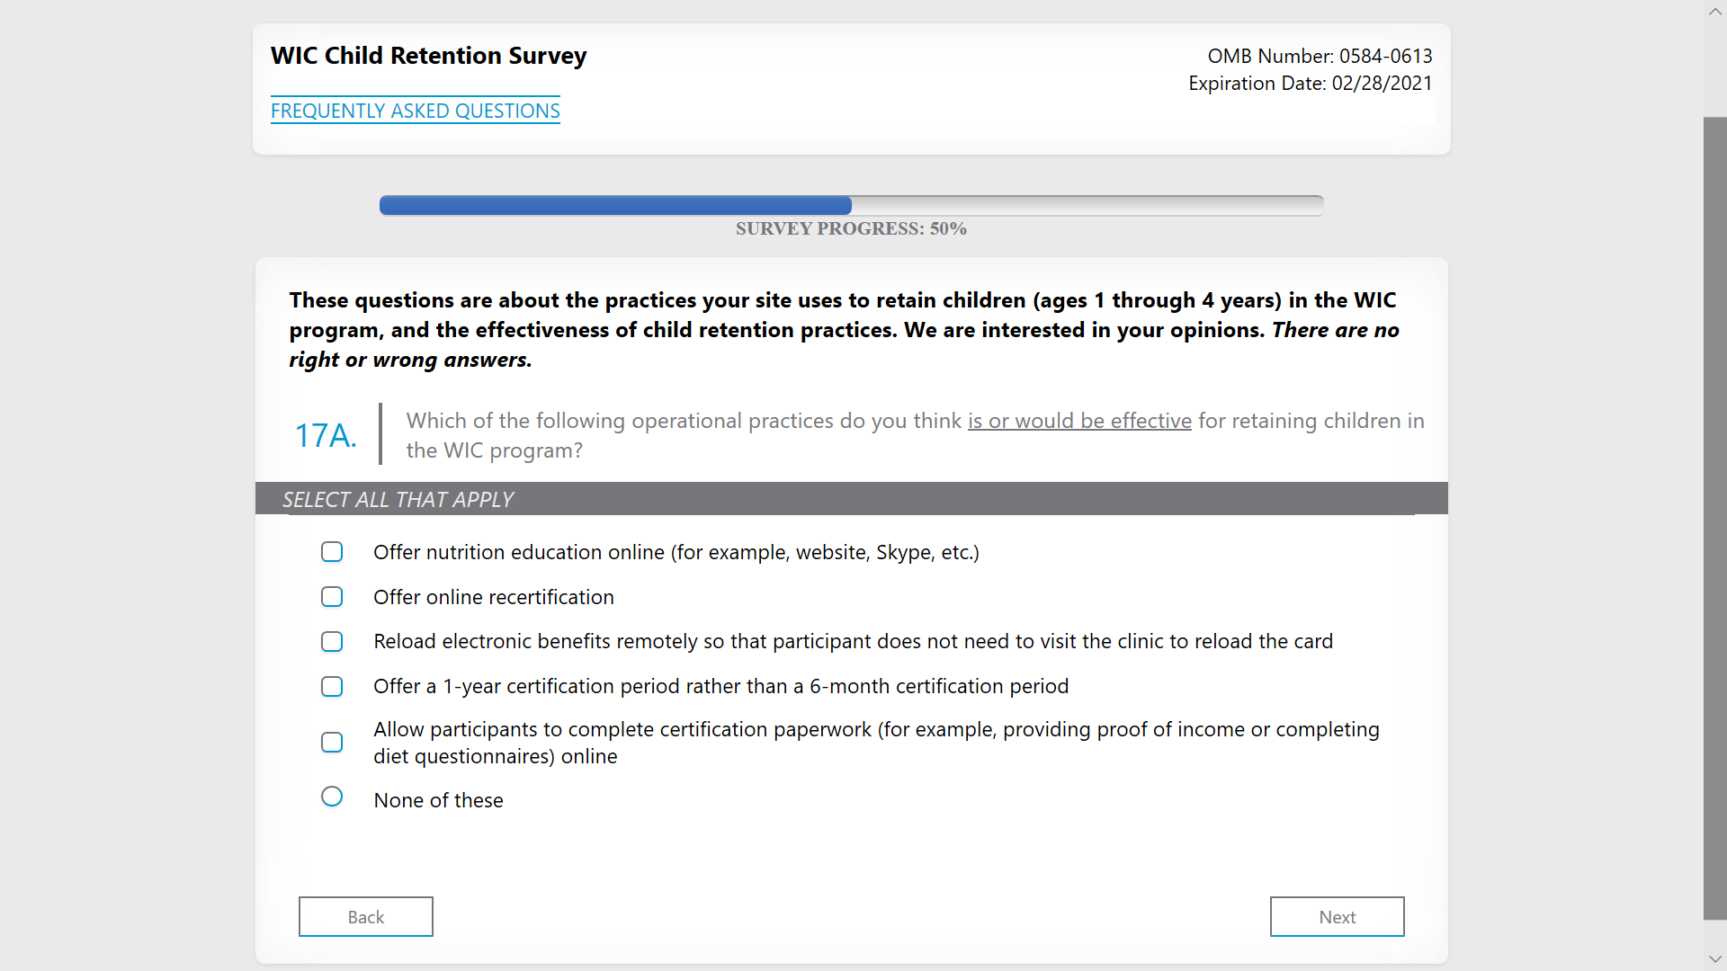Open the Frequently Asked Questions link
Screen dimensions: 1727x971
coord(415,111)
